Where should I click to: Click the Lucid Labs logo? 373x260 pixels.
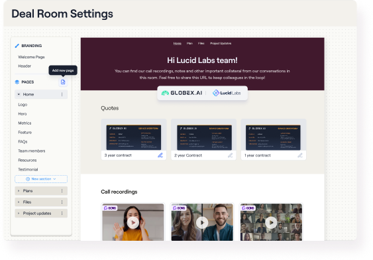(x=227, y=93)
